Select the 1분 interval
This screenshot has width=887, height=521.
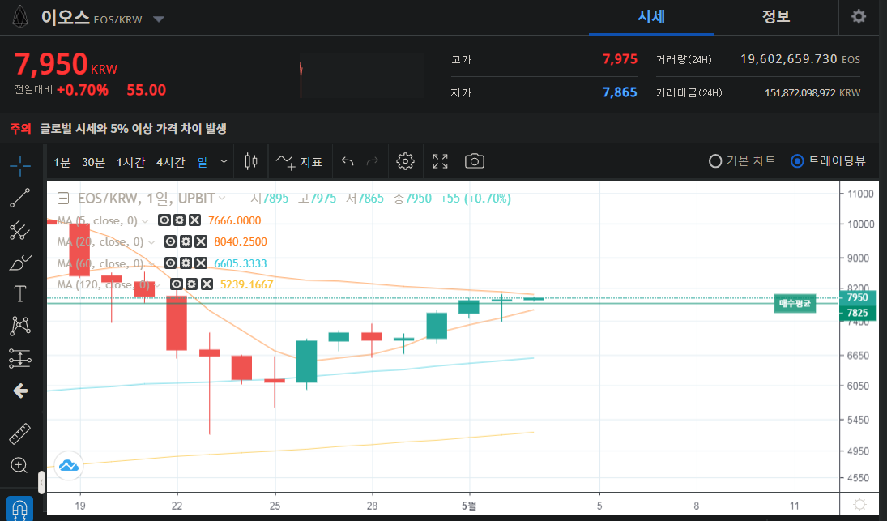point(62,162)
